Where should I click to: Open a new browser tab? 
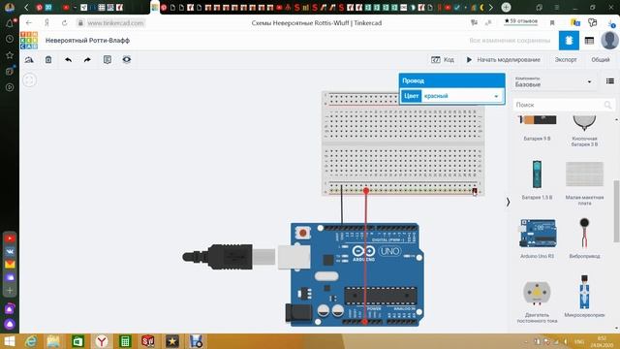click(x=506, y=7)
